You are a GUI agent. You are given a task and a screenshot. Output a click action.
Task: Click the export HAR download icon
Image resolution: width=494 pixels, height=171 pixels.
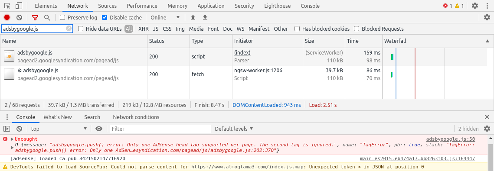(x=205, y=18)
